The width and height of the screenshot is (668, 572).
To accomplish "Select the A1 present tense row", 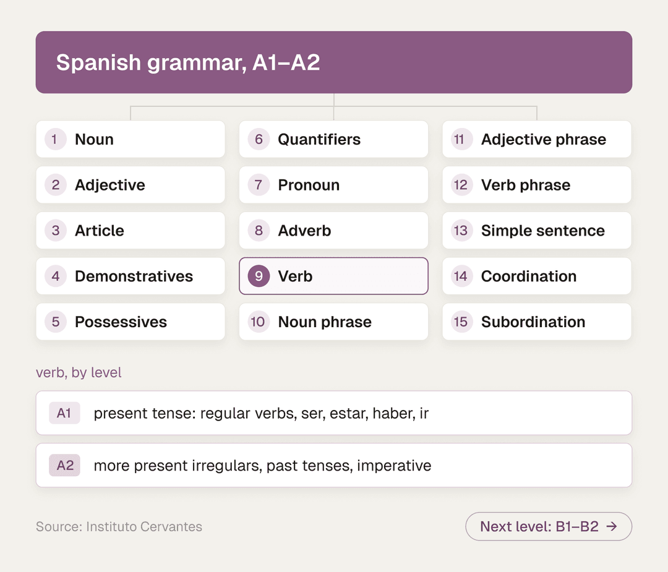I will [334, 412].
